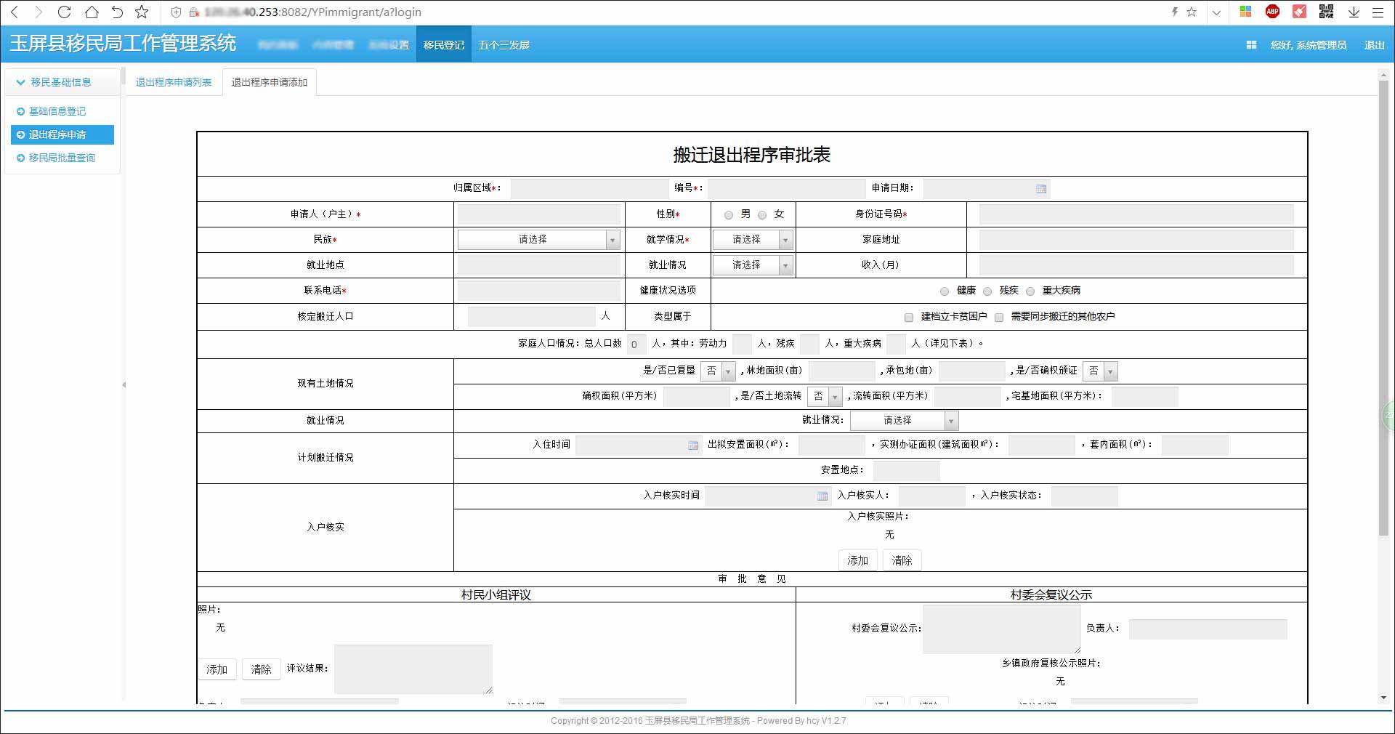Open the 是/否确权颁证 dropdown
This screenshot has width=1395, height=734.
coord(1100,371)
